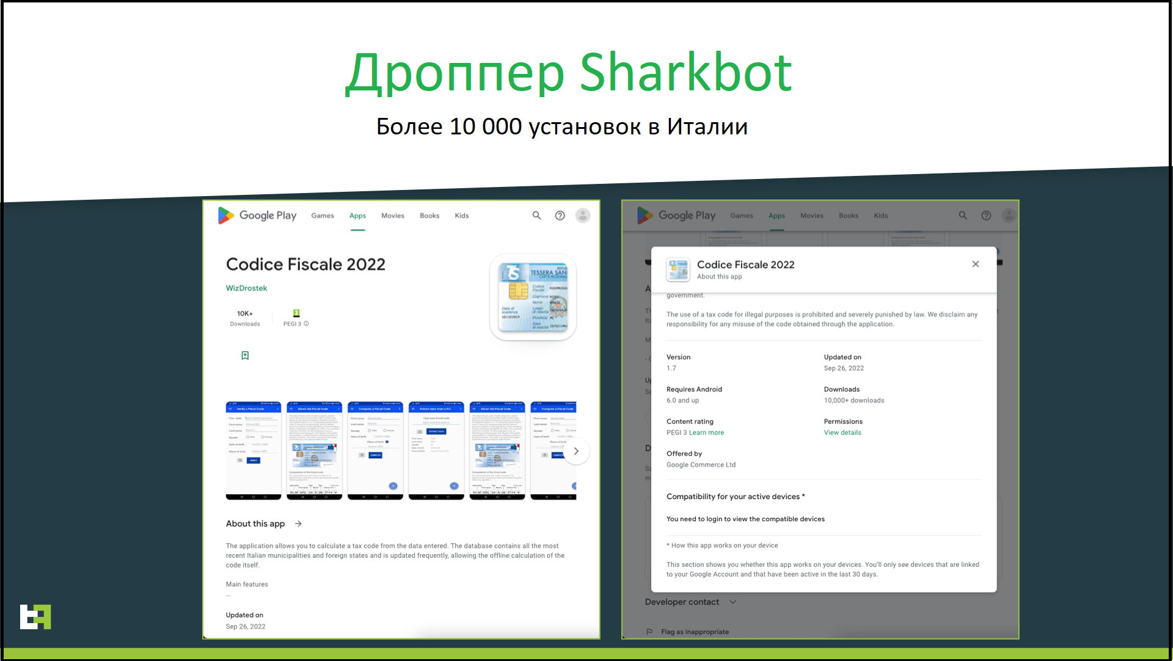The image size is (1173, 661).
Task: Click the PEGI 3 info icon
Action: pyautogui.click(x=306, y=324)
